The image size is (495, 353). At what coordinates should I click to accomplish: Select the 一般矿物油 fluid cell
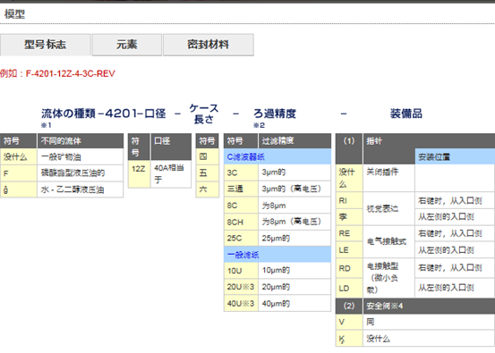(x=81, y=156)
